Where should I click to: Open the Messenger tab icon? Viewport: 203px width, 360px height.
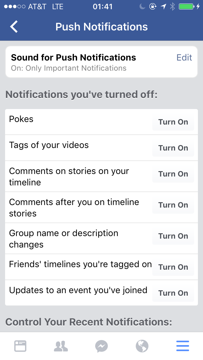pos(101,346)
